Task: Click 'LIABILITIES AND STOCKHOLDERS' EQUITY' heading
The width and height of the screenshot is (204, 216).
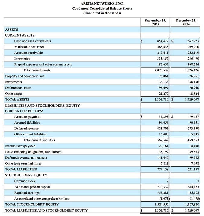Action: coord(43,106)
